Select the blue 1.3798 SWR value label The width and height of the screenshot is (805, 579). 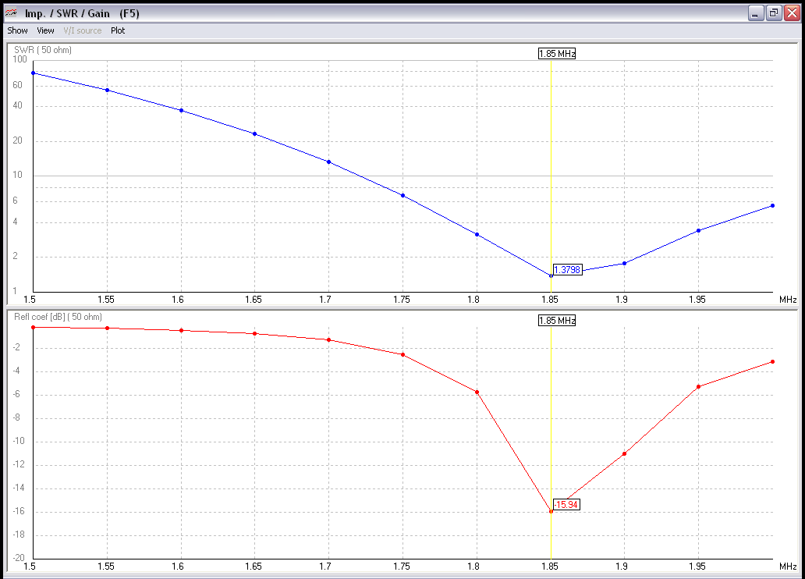pyautogui.click(x=567, y=270)
